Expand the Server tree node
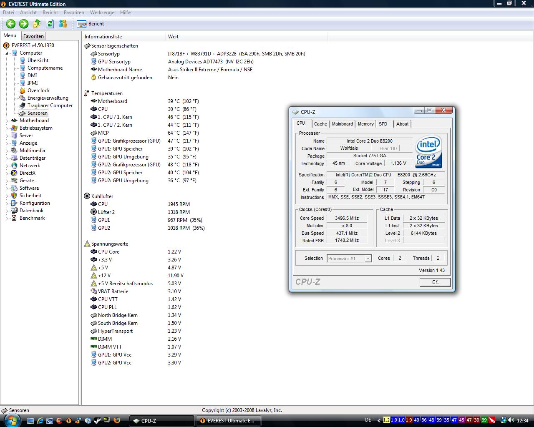The image size is (534, 427). pyautogui.click(x=7, y=136)
